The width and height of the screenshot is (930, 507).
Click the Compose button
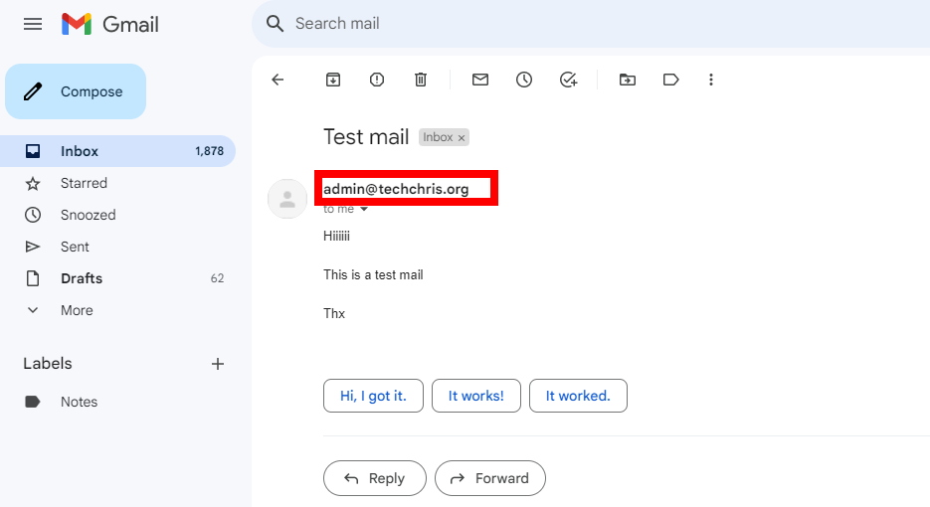(x=77, y=91)
